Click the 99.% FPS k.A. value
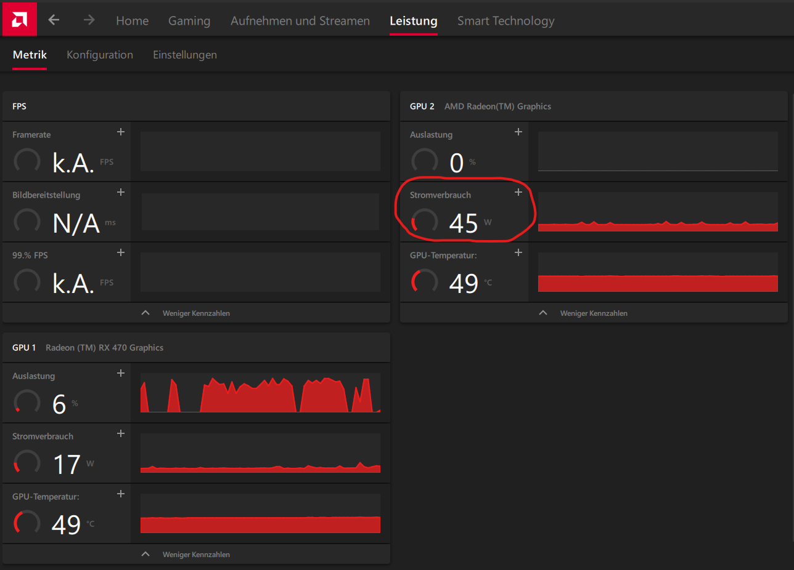Viewport: 794px width, 570px height. [x=73, y=284]
